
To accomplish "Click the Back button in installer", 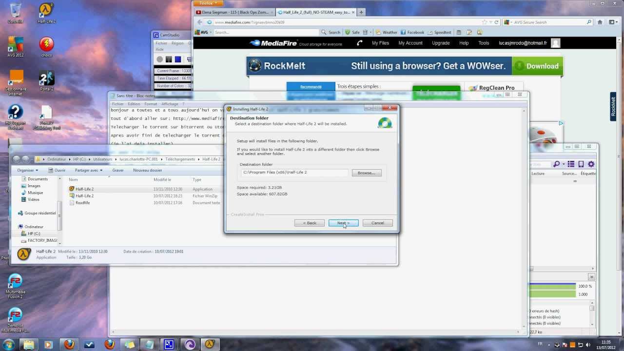I will [x=309, y=223].
